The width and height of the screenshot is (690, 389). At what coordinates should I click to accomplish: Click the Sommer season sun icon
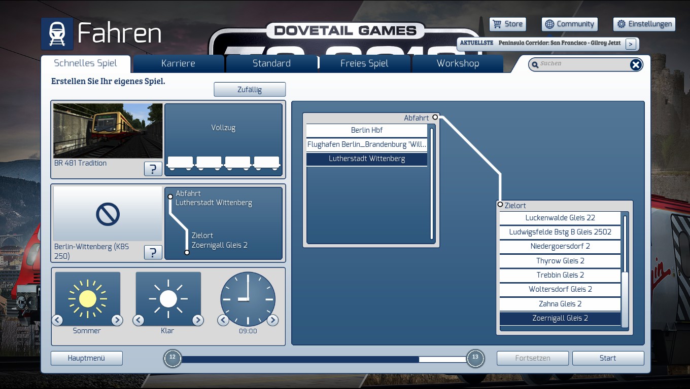point(87,298)
